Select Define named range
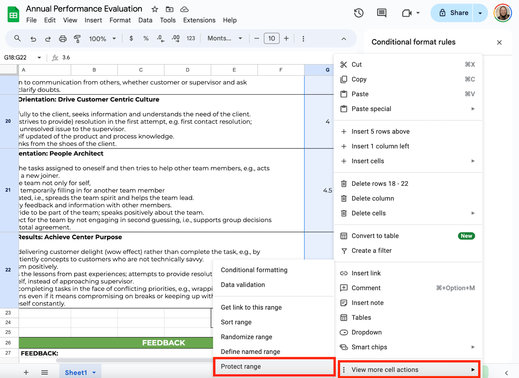The height and width of the screenshot is (378, 519). click(x=273, y=352)
